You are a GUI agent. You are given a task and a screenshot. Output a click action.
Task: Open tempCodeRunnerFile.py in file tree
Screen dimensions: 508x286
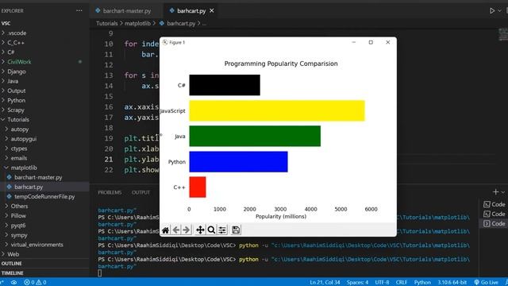pyautogui.click(x=44, y=196)
